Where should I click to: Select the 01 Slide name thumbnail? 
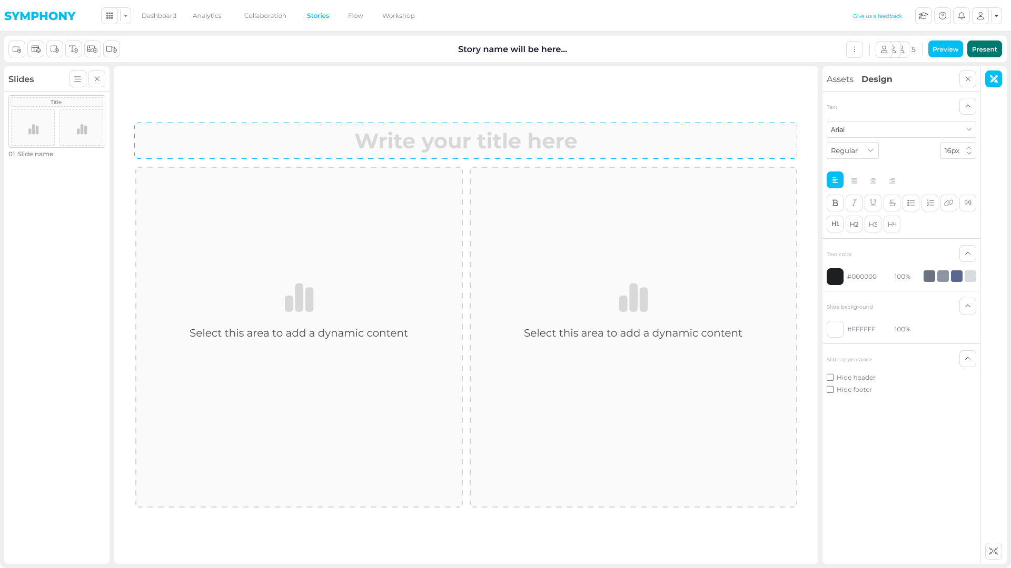56,121
